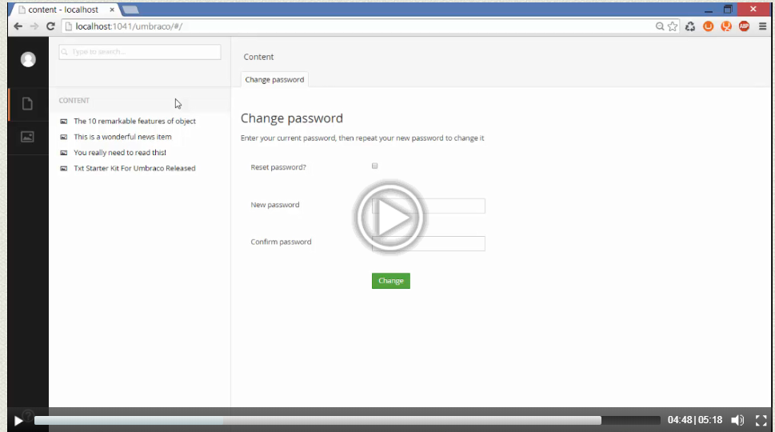
Task: Select 'Txt Starter Kit For Umbraco Released'
Action: 134,168
